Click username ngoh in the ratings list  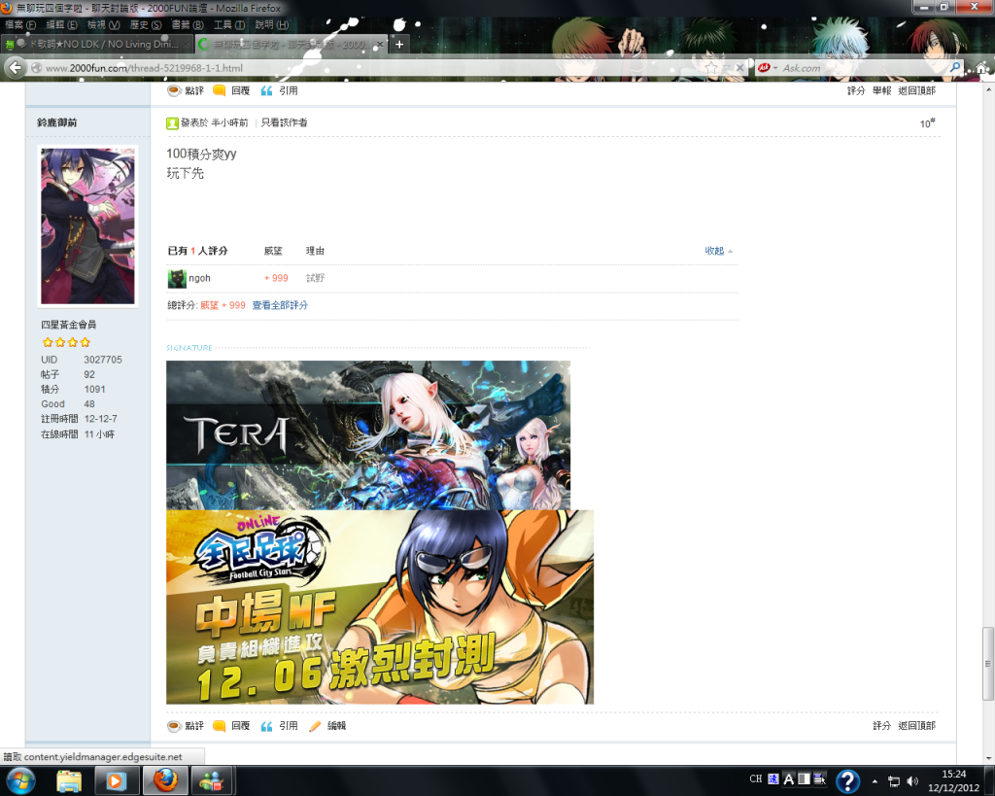199,278
